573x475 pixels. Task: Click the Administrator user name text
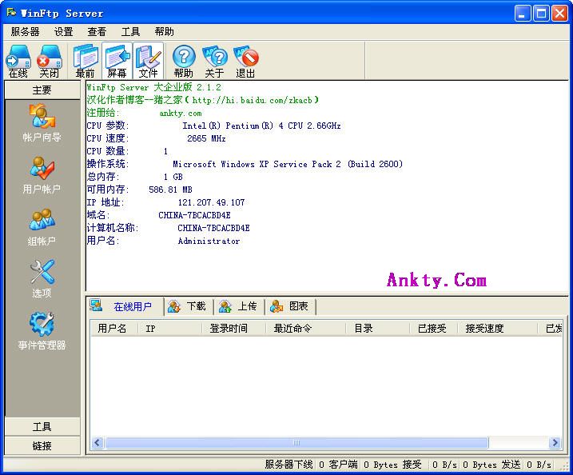coord(209,241)
